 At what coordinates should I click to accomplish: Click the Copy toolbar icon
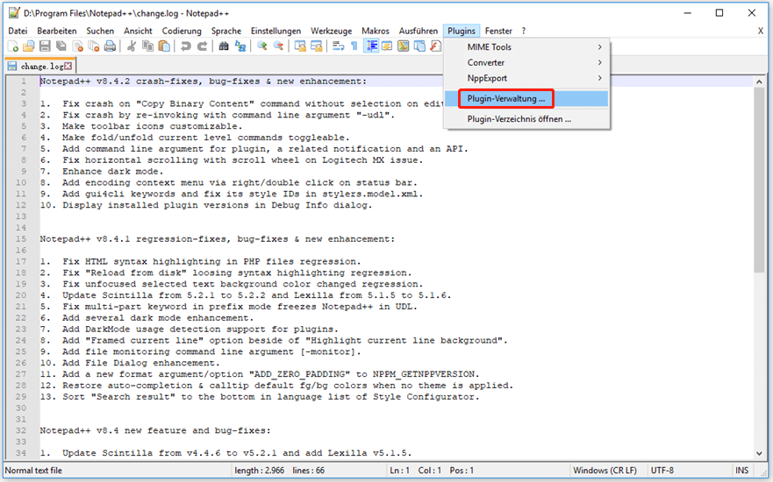point(147,46)
